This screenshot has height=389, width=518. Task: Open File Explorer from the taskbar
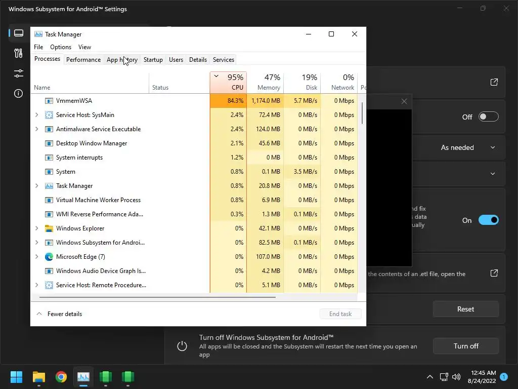coord(38,377)
